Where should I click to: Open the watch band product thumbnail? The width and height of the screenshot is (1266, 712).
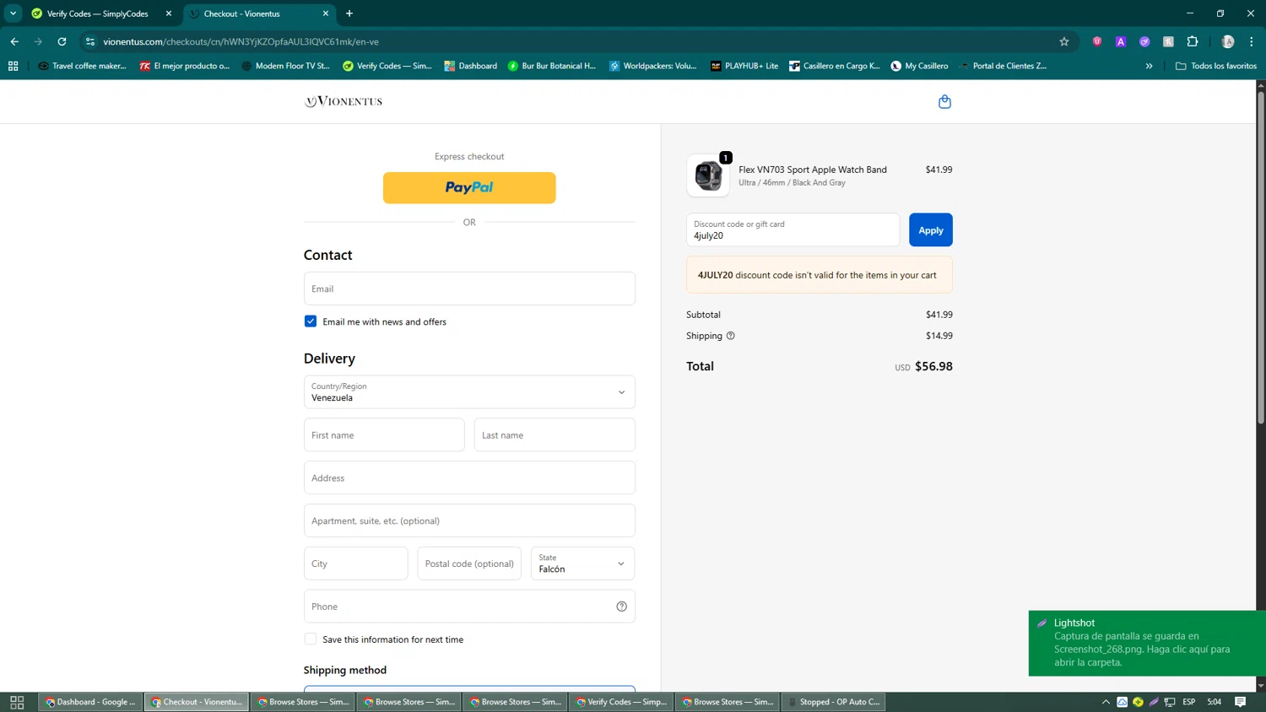[x=708, y=175]
